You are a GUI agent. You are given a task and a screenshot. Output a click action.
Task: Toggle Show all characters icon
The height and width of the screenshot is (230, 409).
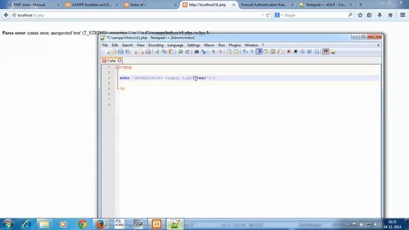click(252, 52)
